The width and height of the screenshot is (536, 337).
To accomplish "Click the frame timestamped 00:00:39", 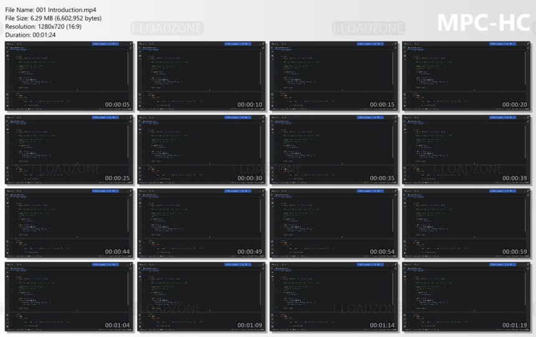I will click(466, 150).
